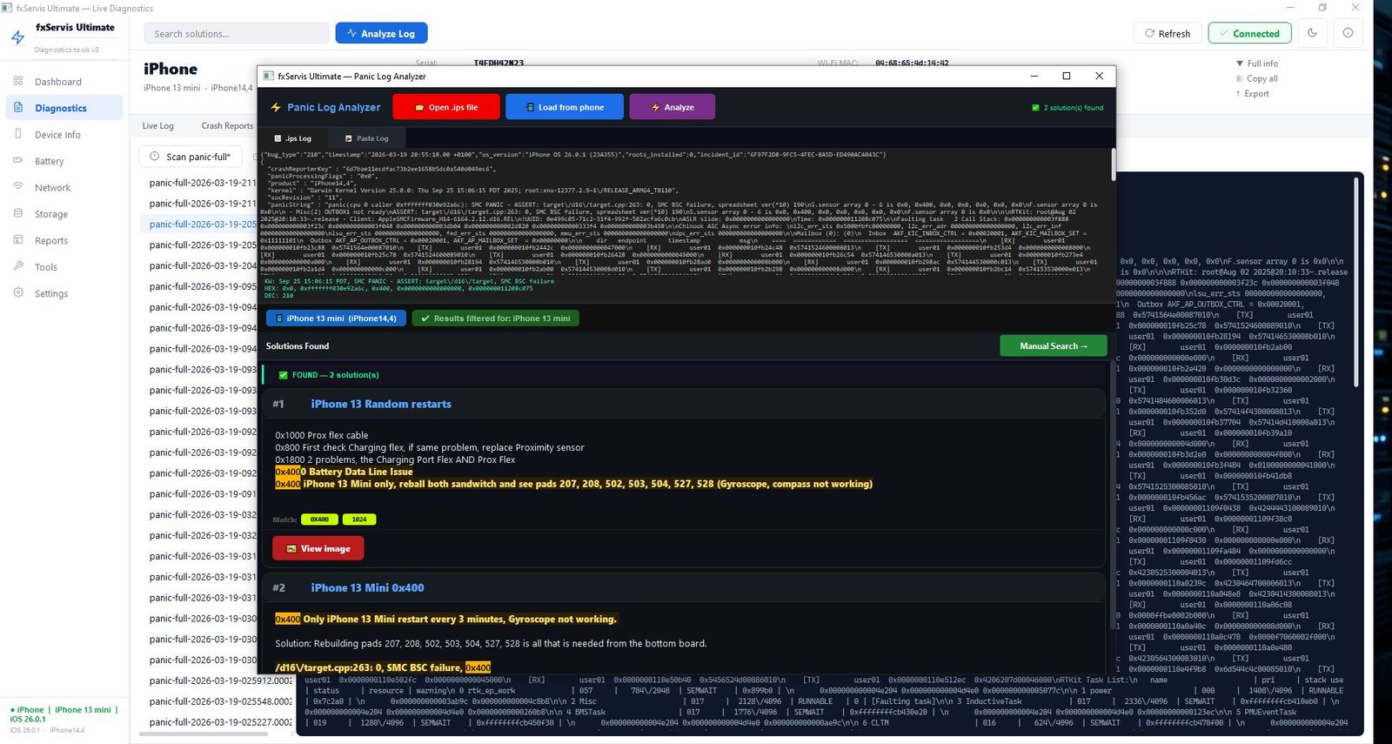This screenshot has width=1392, height=744.
Task: Click the fxServis Ultimate lightning logo
Action: click(17, 37)
